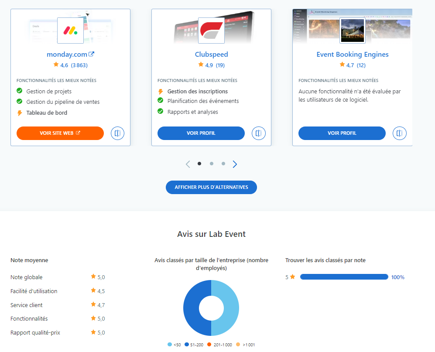Image resolution: width=435 pixels, height=352 pixels.
Task: Add monday.com to comparison with compare icon
Action: [x=118, y=133]
